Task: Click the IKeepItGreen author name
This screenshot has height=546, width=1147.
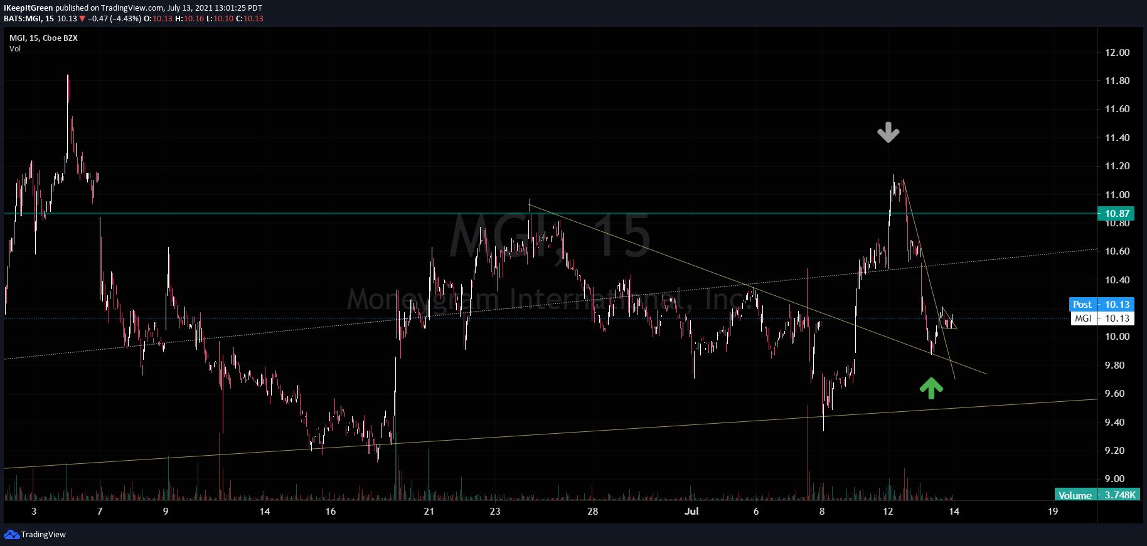Action: 28,8
